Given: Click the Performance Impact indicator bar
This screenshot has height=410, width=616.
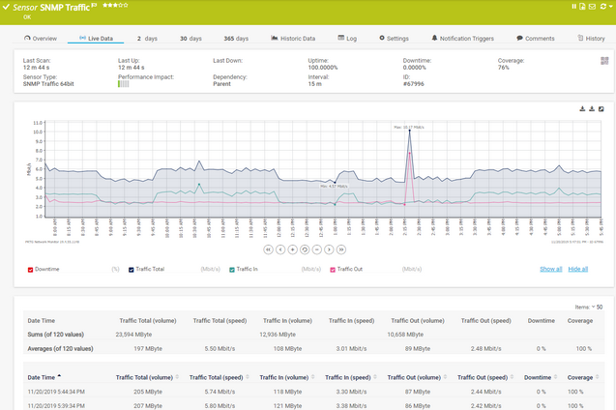Looking at the screenshot, I should (124, 84).
